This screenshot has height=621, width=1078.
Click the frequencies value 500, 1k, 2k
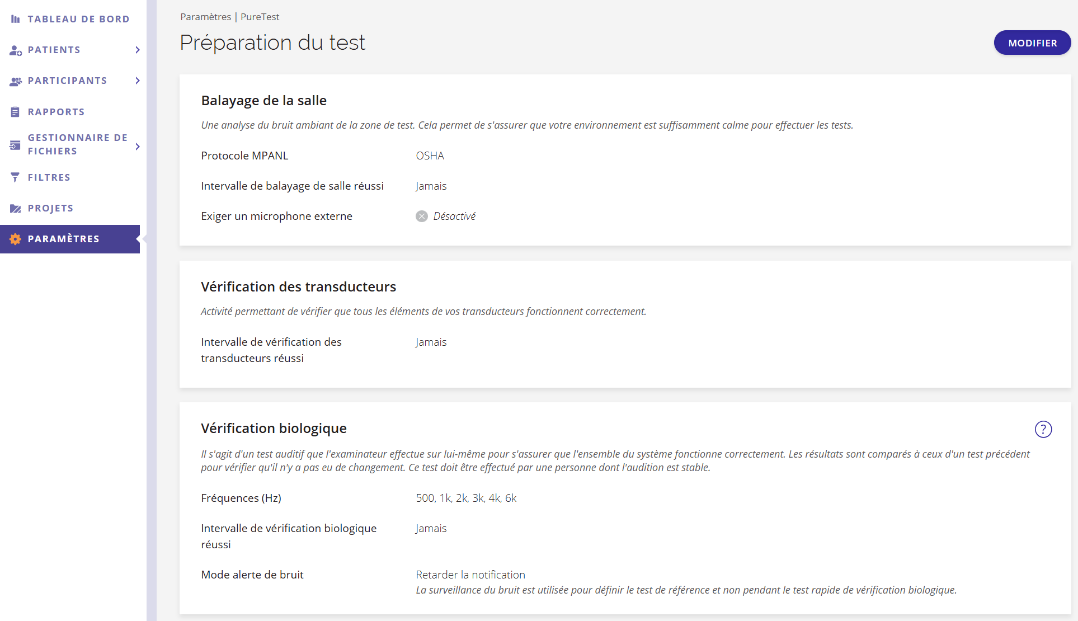pyautogui.click(x=466, y=498)
